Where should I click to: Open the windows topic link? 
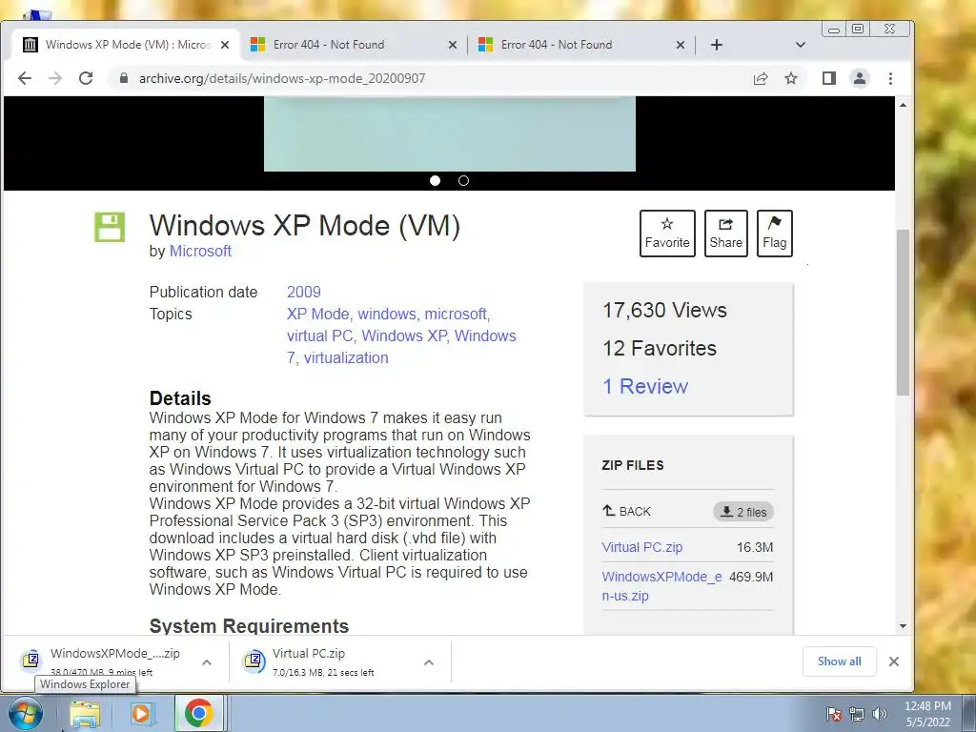[x=387, y=314]
